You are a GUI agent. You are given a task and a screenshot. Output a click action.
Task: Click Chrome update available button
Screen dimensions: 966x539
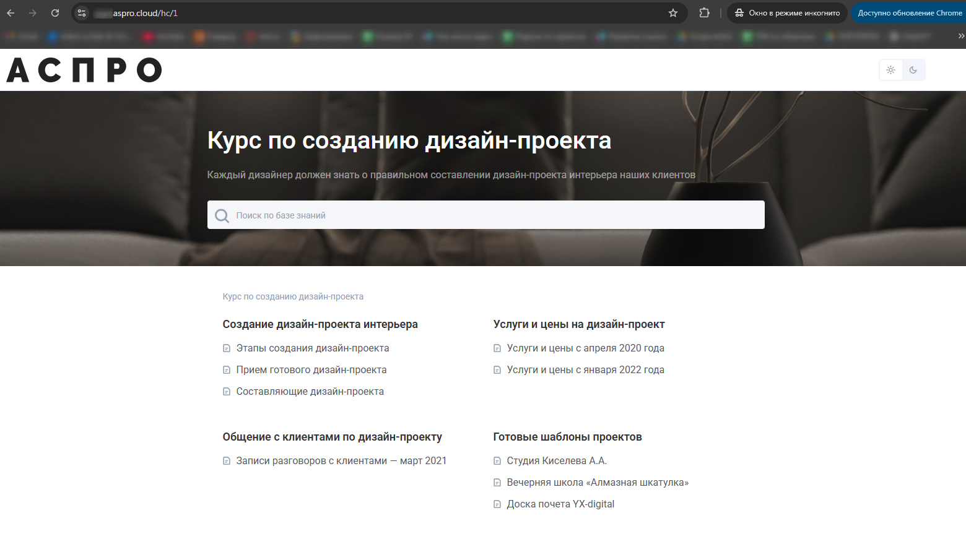pos(909,13)
